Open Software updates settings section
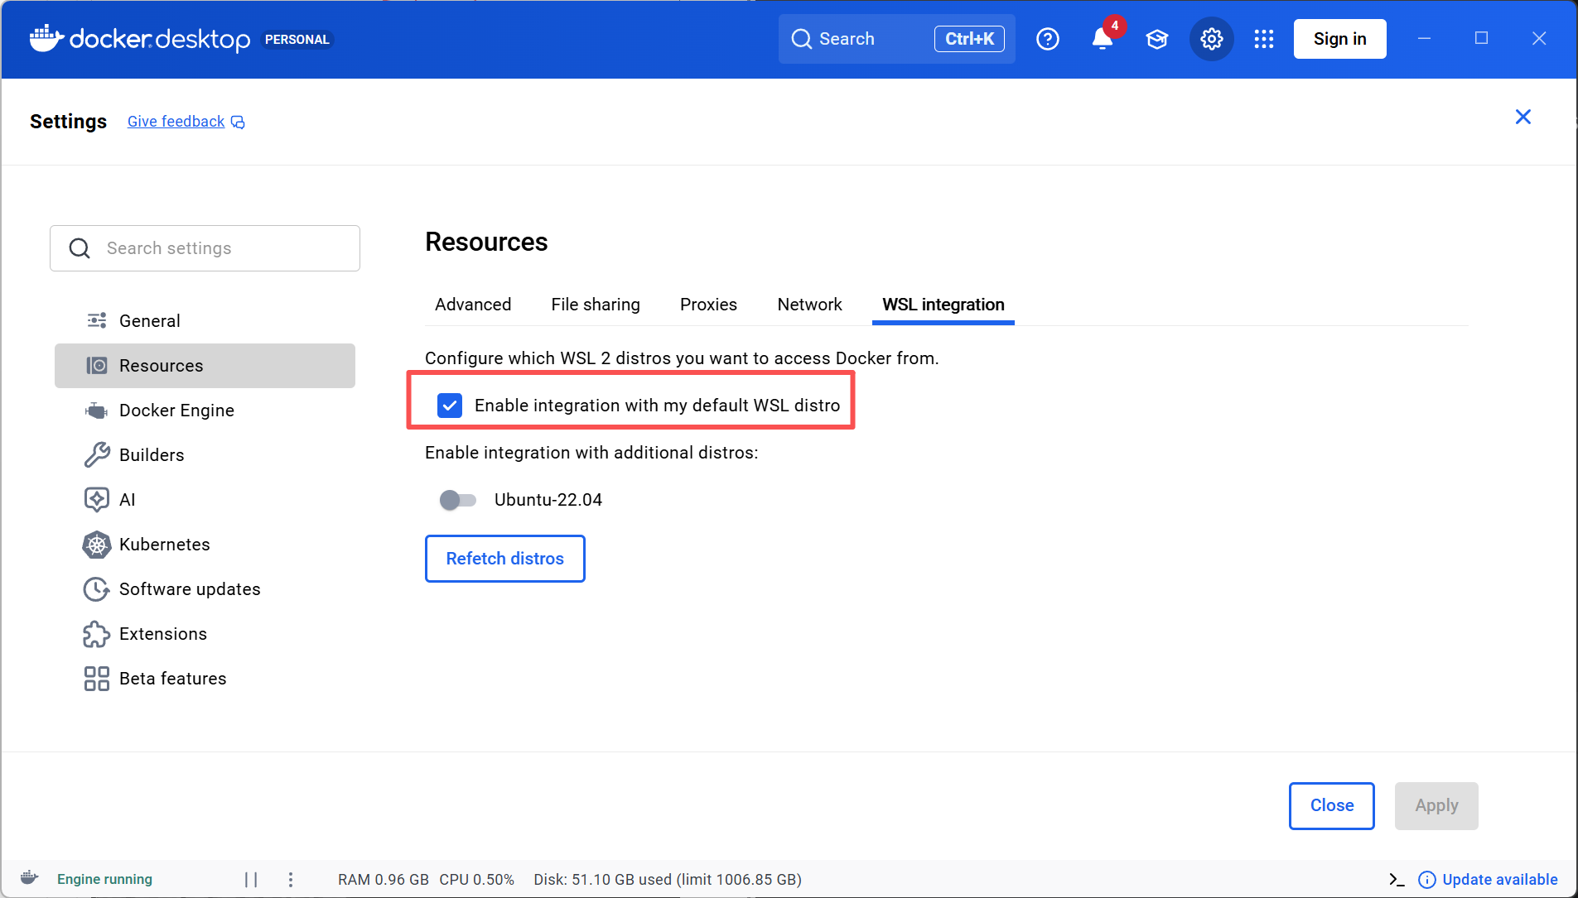This screenshot has width=1578, height=898. click(205, 588)
